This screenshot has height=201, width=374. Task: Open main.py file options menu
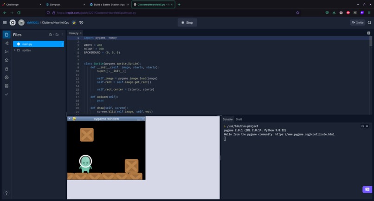pos(62,44)
